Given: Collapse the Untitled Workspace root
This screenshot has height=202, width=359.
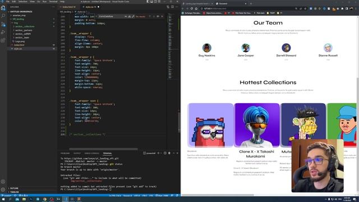Looking at the screenshot, I should (x=21, y=12).
